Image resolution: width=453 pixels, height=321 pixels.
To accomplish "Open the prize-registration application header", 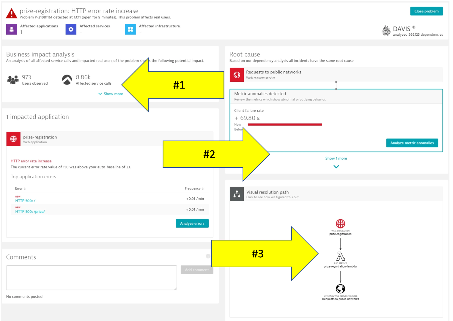I will [110, 139].
